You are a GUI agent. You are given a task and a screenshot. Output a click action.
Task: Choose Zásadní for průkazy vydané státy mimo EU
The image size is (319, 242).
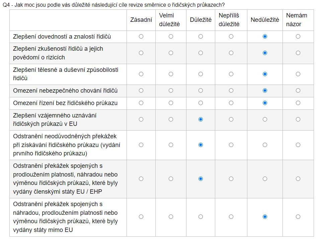[x=141, y=216]
